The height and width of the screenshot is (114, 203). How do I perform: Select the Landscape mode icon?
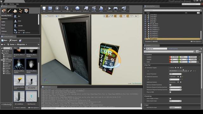(x=15, y=11)
